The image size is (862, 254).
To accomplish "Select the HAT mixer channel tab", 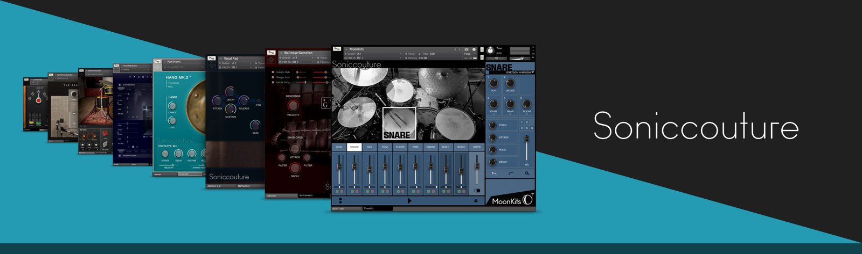I will [370, 147].
